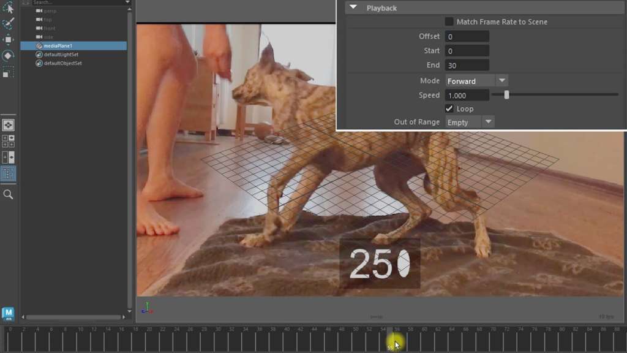Switch to single perspective view layout icon
Screen dimensions: 627x353
tap(8, 125)
